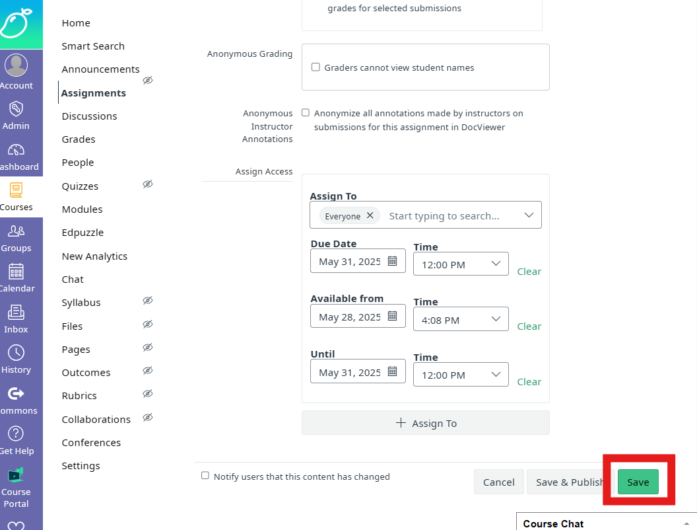The image size is (697, 530).
Task: Click the Until date input field
Action: [x=350, y=373]
